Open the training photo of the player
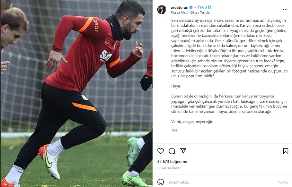Screen dimensions: 292x187 coord(76,94)
